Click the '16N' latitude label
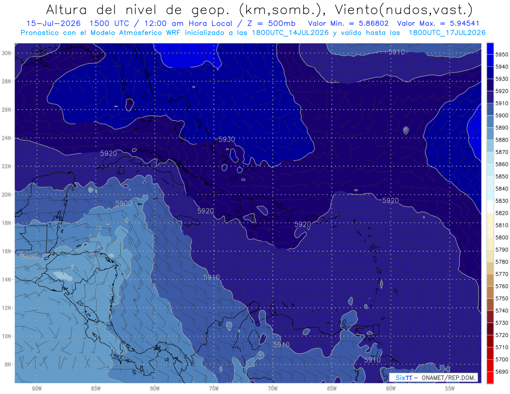Screen dimensions: 510x394 click(6, 251)
